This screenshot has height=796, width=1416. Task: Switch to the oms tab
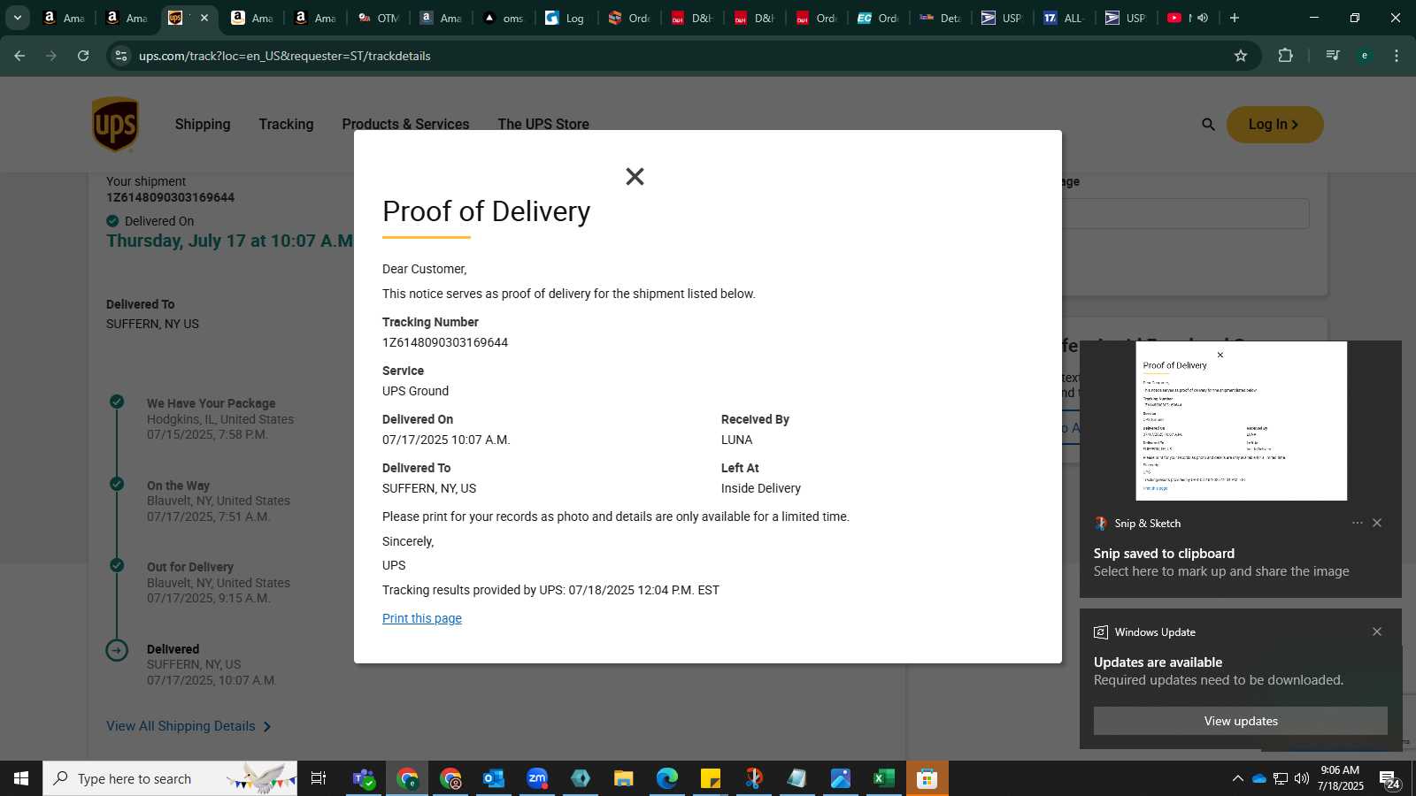(504, 18)
